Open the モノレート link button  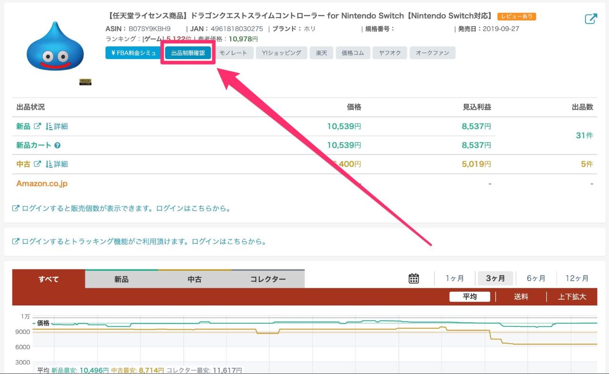[233, 53]
